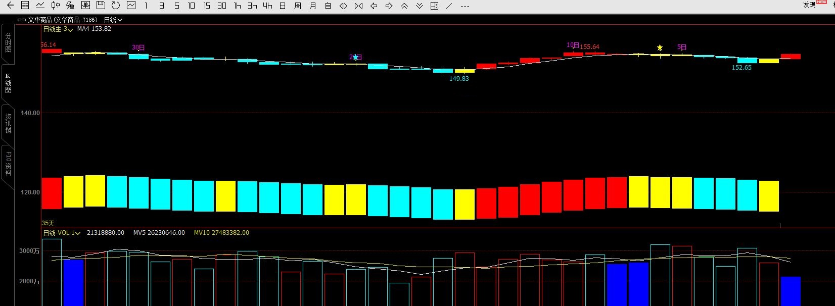The height and width of the screenshot is (306, 835).
Task: Toggle the 1h period button
Action: point(237,6)
